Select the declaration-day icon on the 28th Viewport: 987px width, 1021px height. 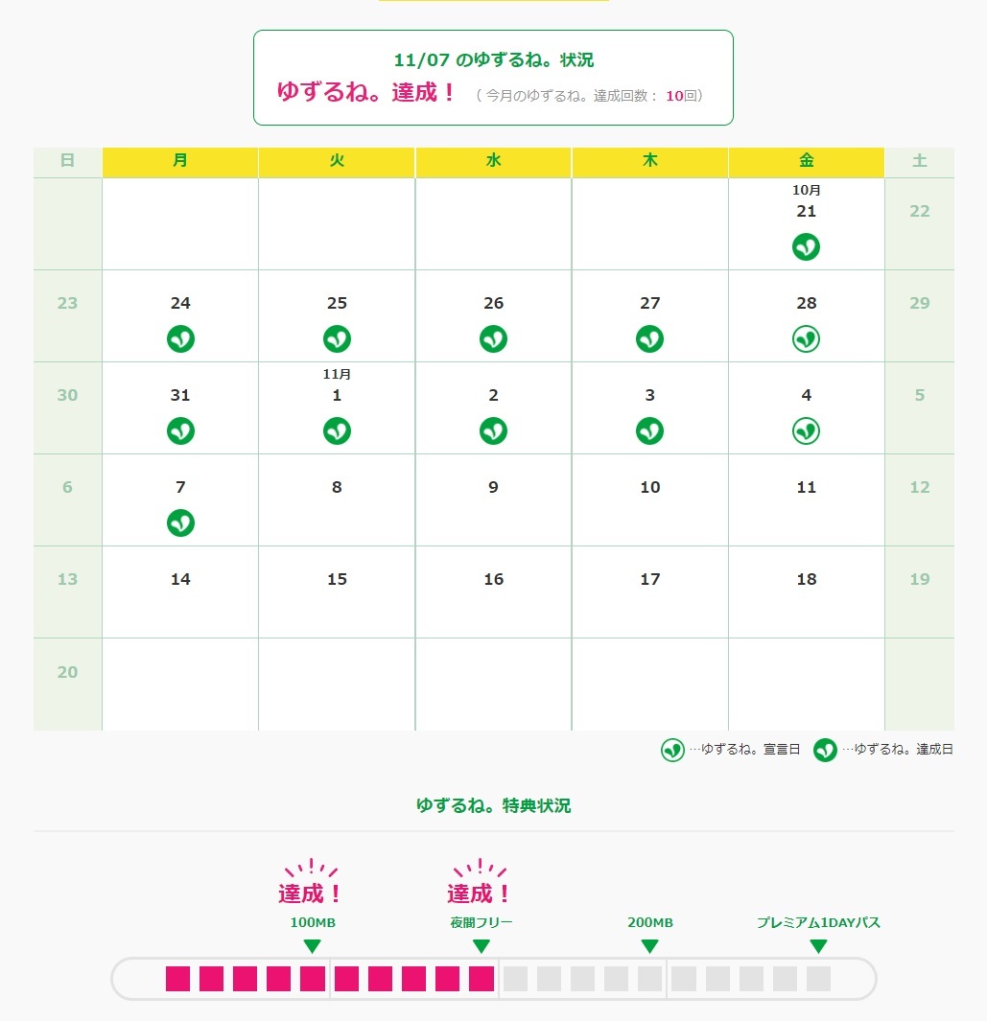[x=806, y=338]
